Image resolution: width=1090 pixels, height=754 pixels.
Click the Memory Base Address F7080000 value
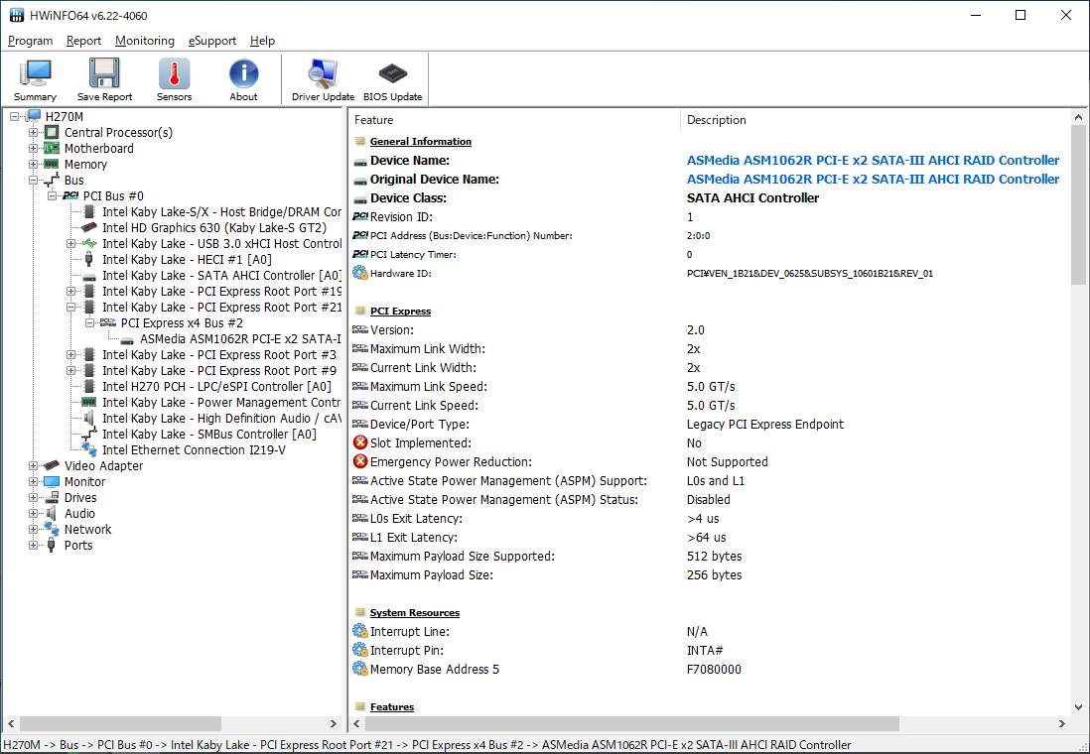coord(714,670)
